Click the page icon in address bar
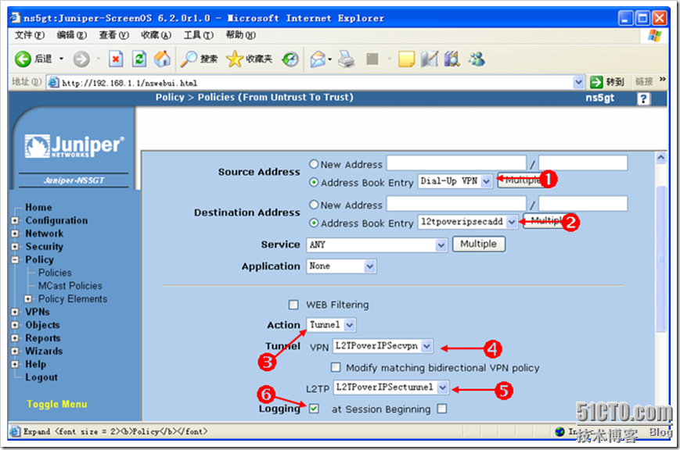The height and width of the screenshot is (450, 680). [53, 82]
